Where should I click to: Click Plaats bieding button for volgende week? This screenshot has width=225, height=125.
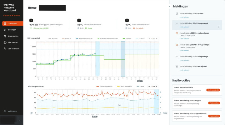click(x=214, y=116)
